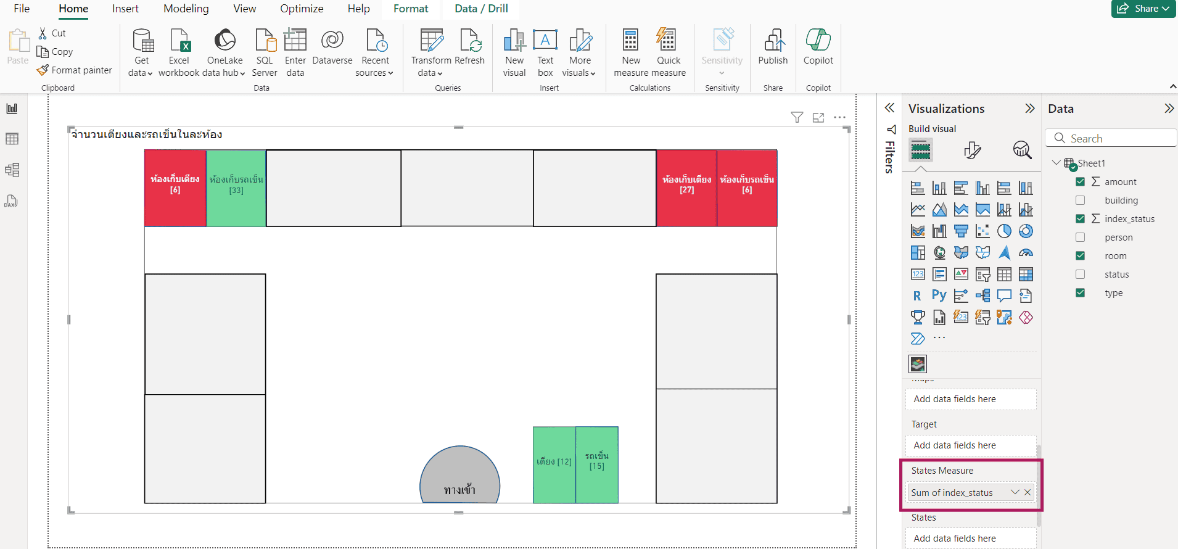Open the Copilot pane
The height and width of the screenshot is (549, 1178).
(x=818, y=41)
